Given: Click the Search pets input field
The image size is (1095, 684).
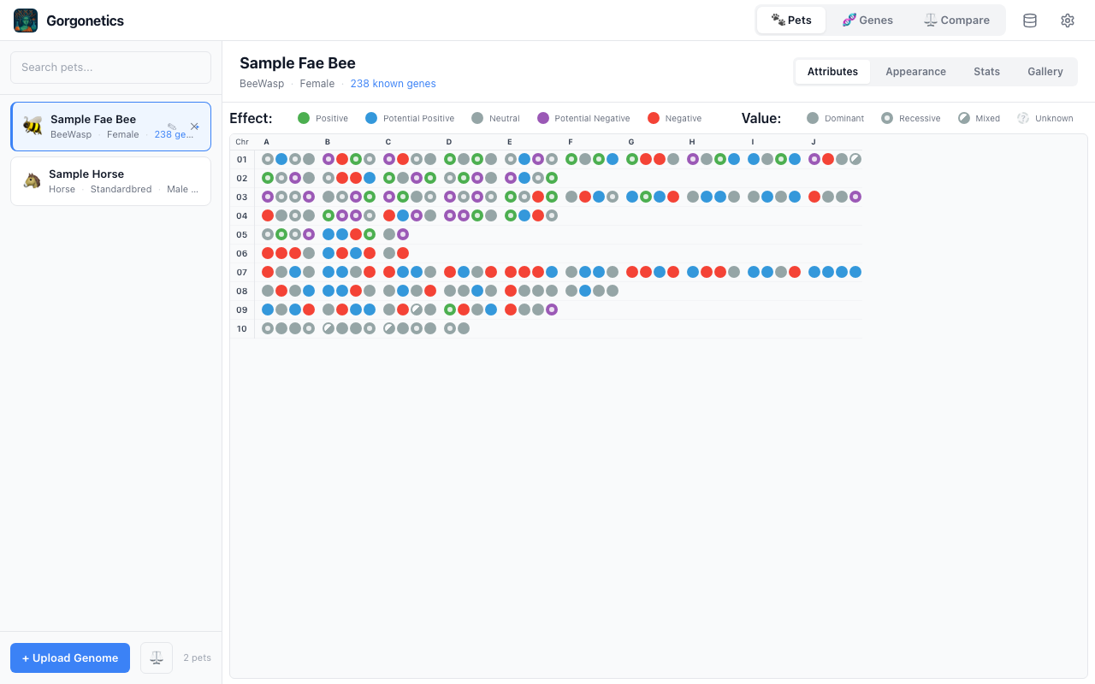Looking at the screenshot, I should pos(110,67).
